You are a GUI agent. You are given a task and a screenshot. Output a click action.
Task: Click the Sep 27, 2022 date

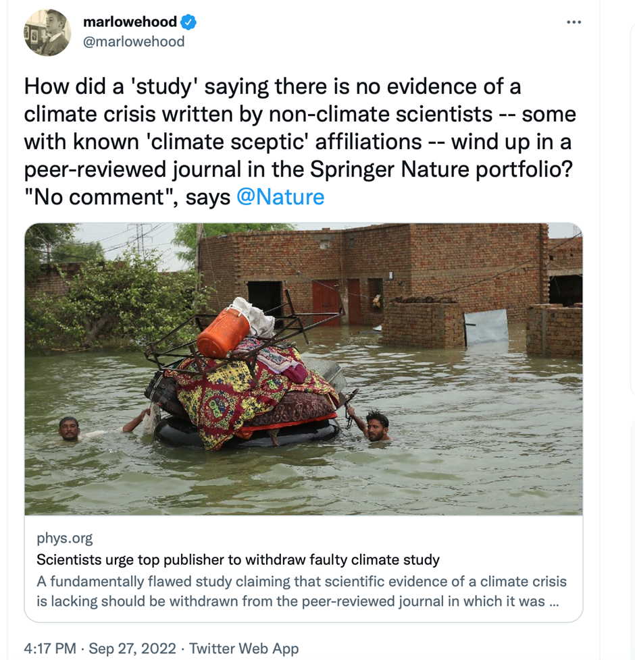pos(132,649)
